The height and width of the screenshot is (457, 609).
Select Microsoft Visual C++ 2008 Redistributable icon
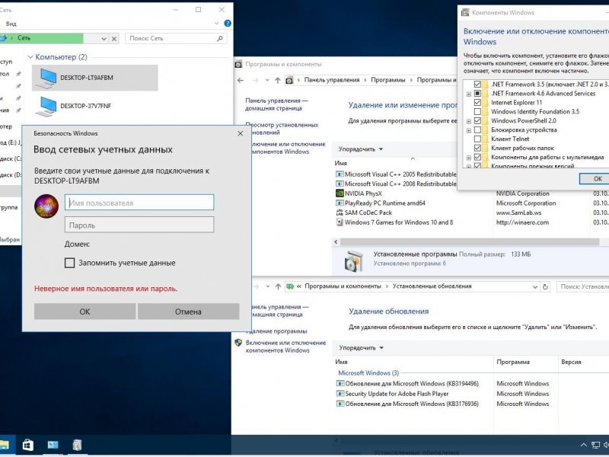coord(340,184)
